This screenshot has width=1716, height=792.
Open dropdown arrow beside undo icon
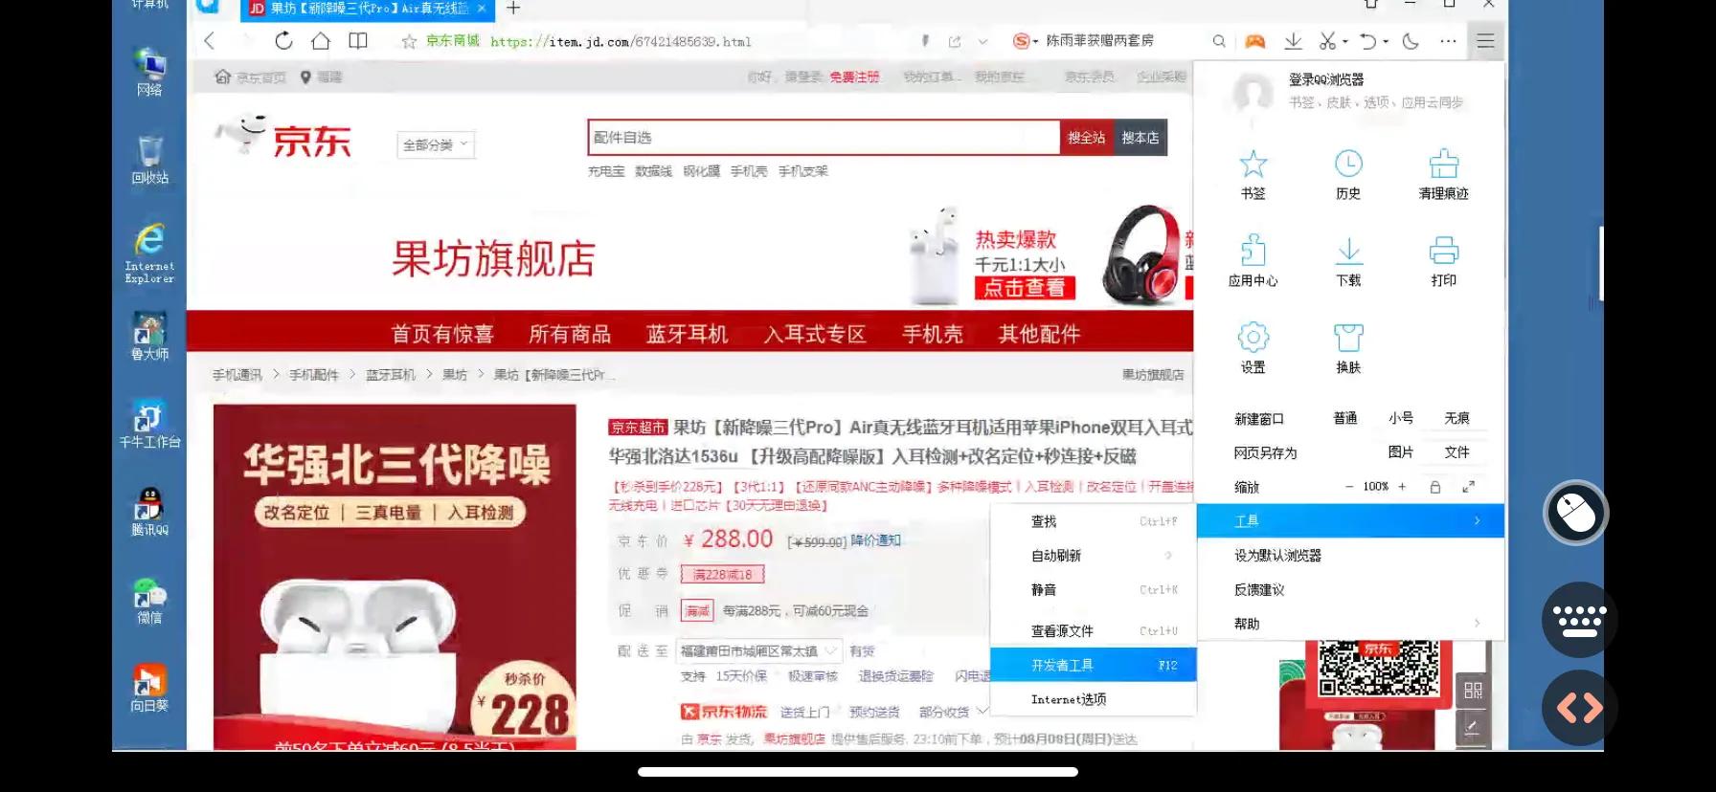coord(1386,41)
